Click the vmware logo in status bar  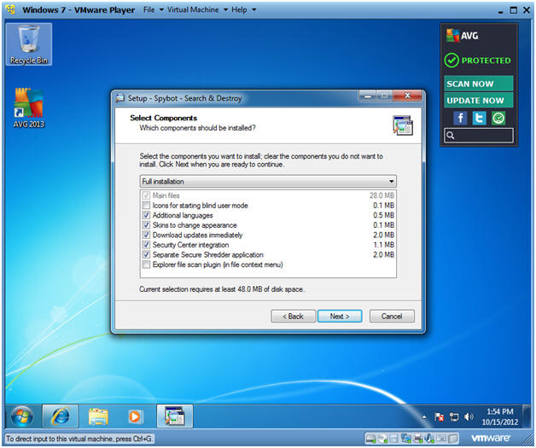pyautogui.click(x=491, y=438)
